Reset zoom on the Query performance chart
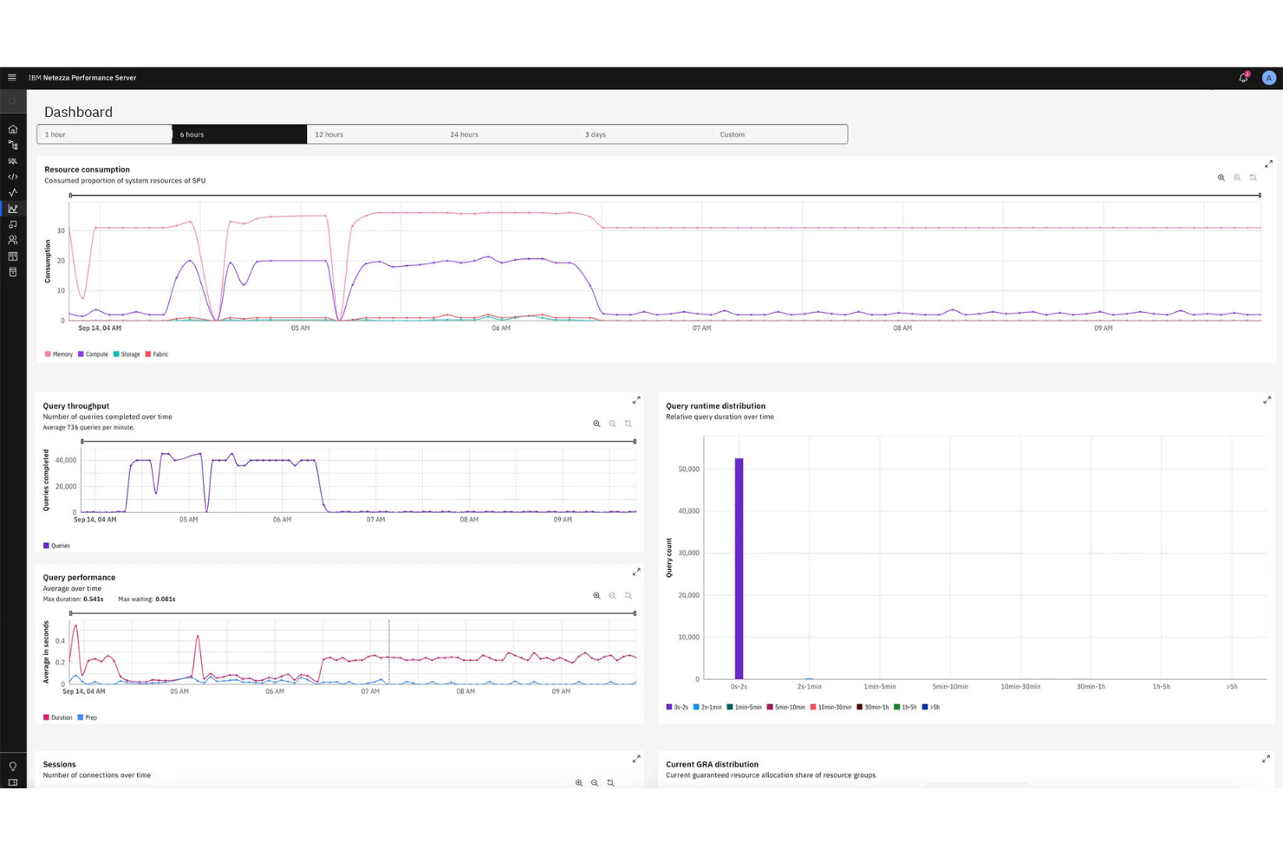This screenshot has width=1283, height=855. [628, 596]
